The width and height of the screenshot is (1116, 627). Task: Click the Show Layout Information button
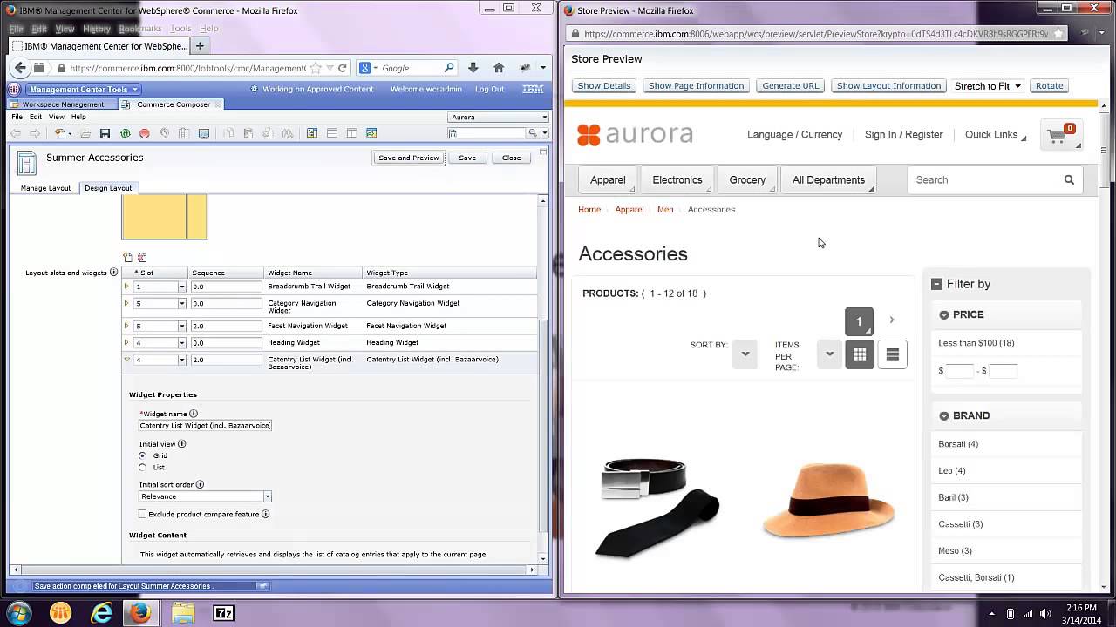(888, 86)
